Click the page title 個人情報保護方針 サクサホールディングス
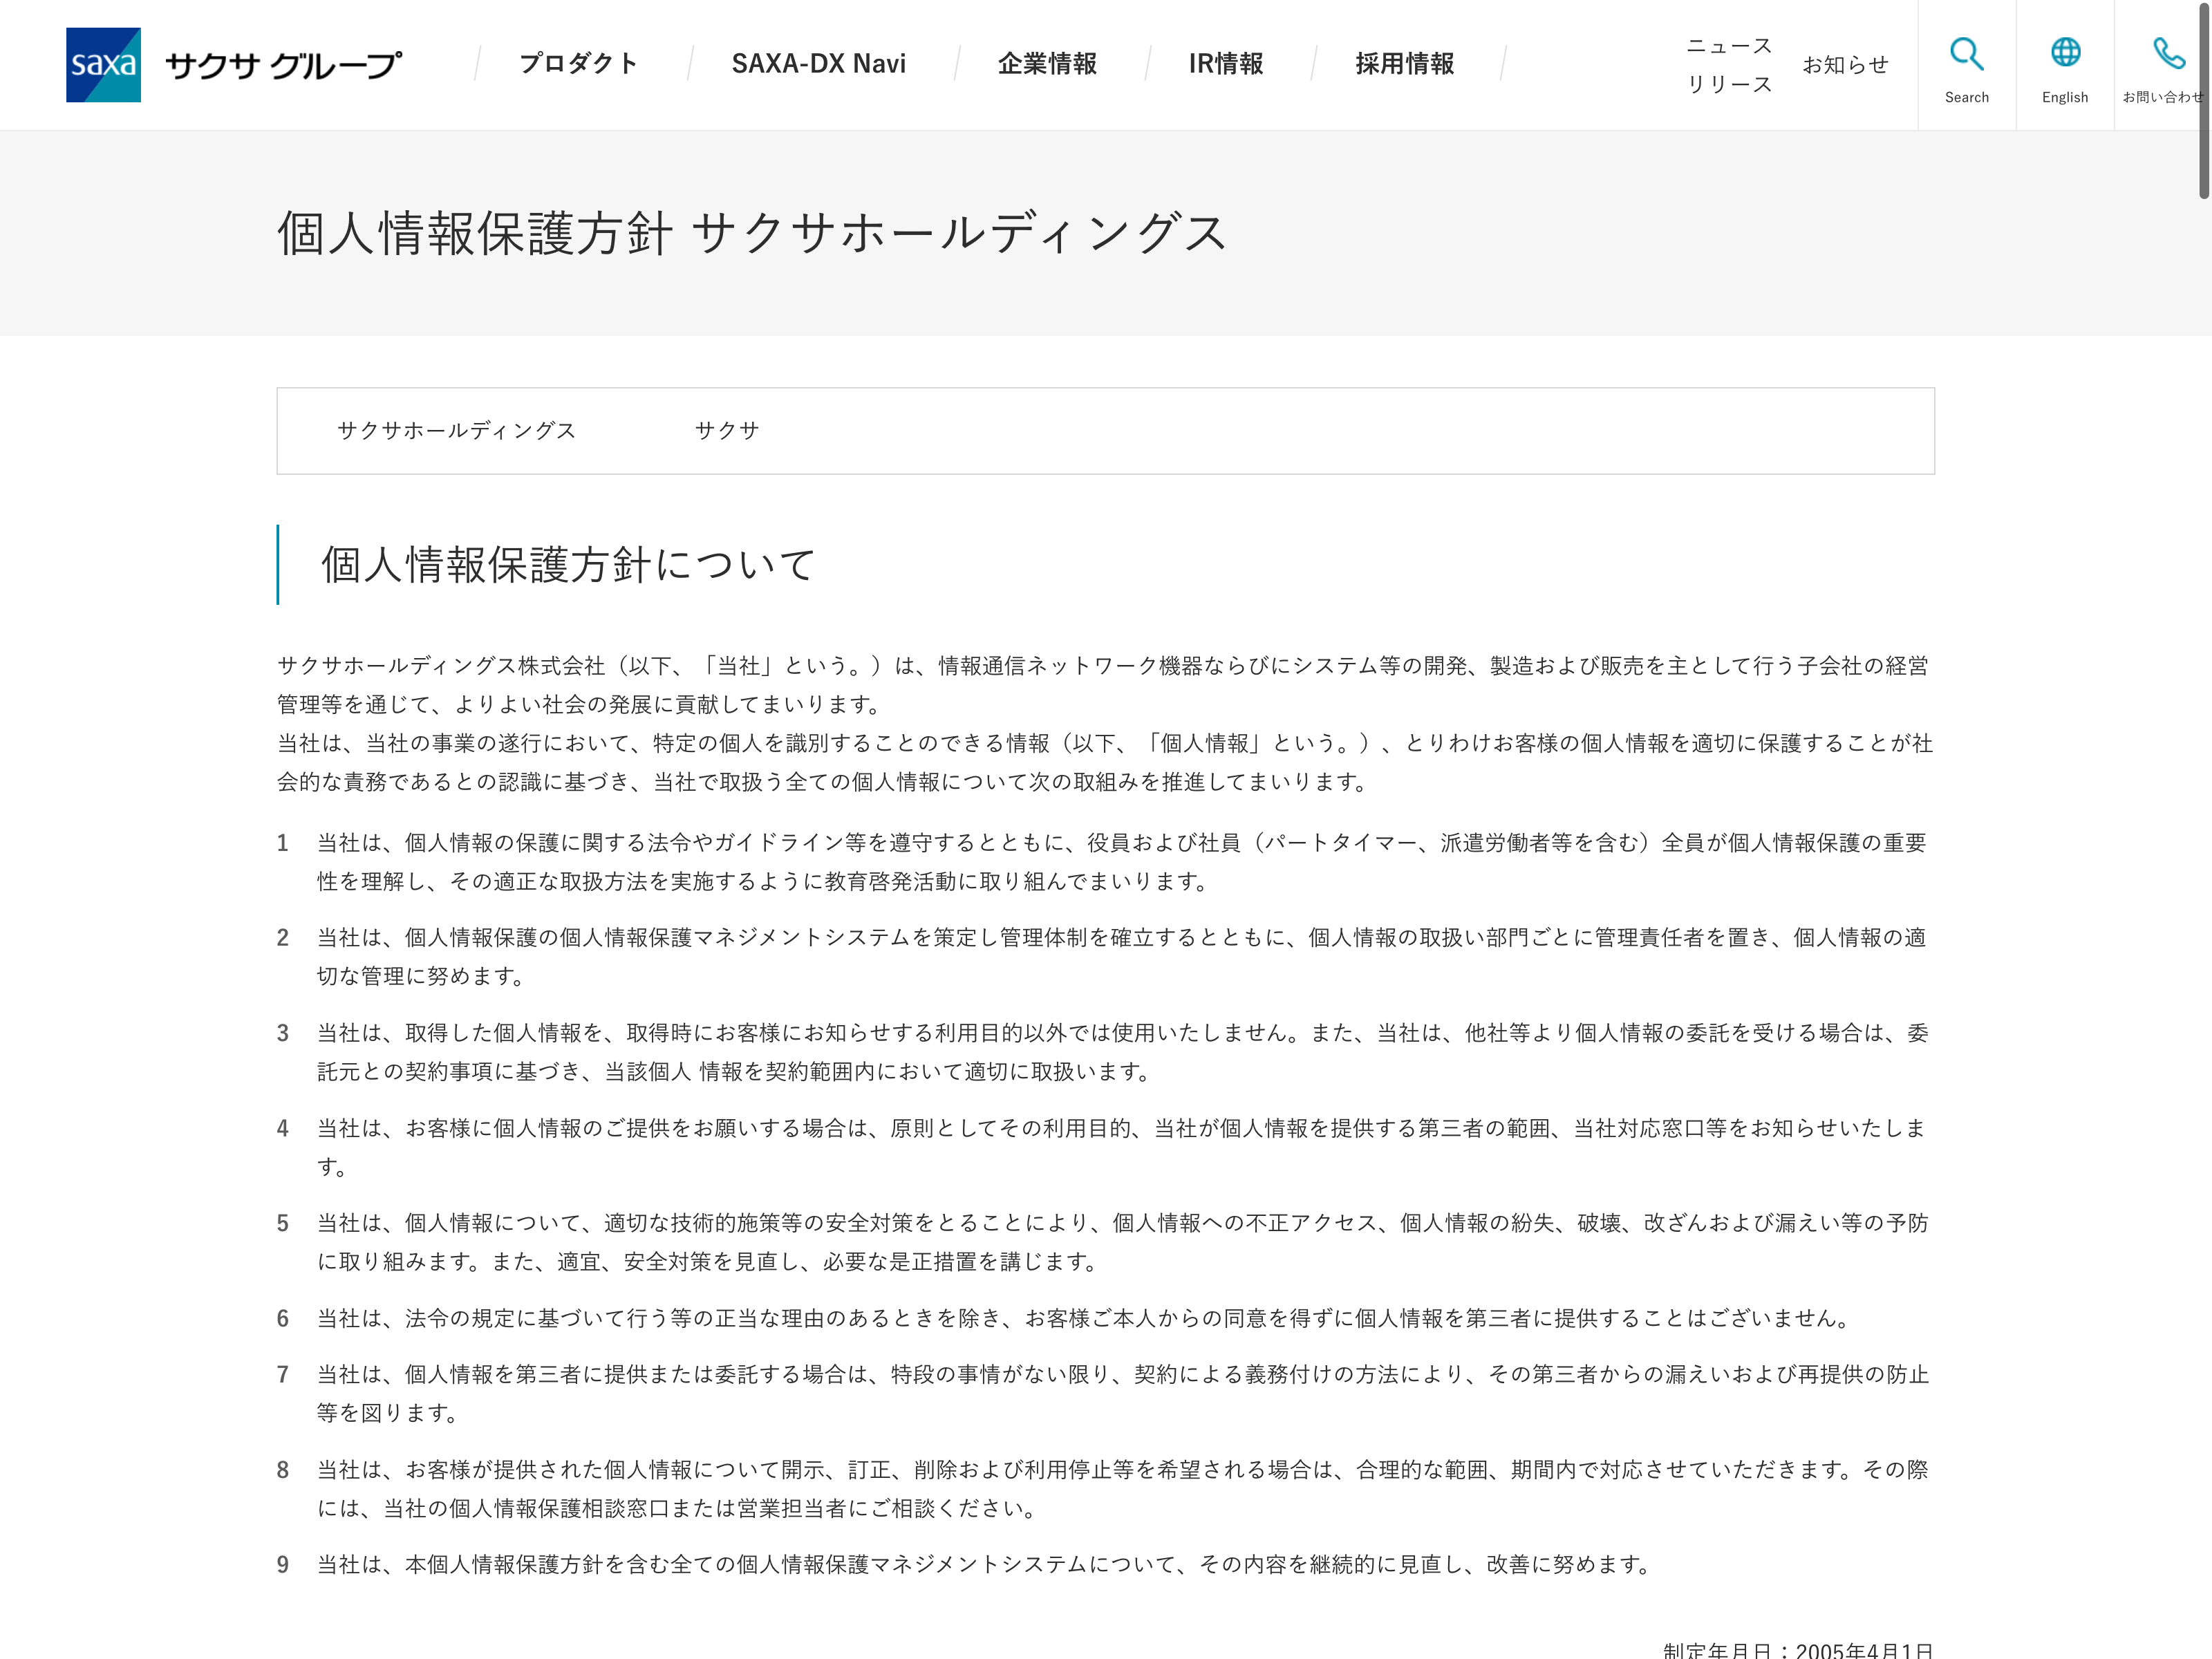The image size is (2212, 1659). click(752, 234)
